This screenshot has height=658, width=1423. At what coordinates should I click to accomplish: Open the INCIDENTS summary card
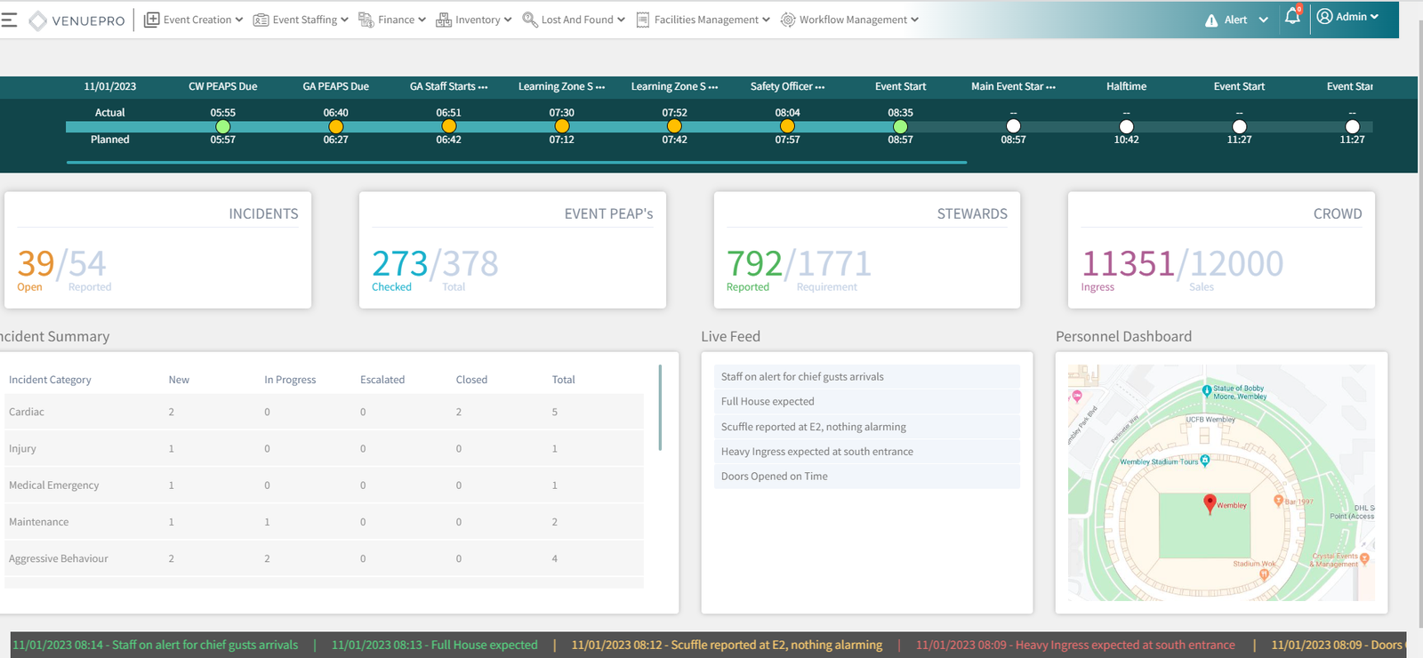click(x=157, y=251)
